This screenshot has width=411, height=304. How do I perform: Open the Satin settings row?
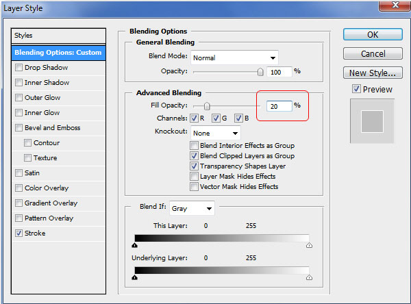[x=58, y=173]
